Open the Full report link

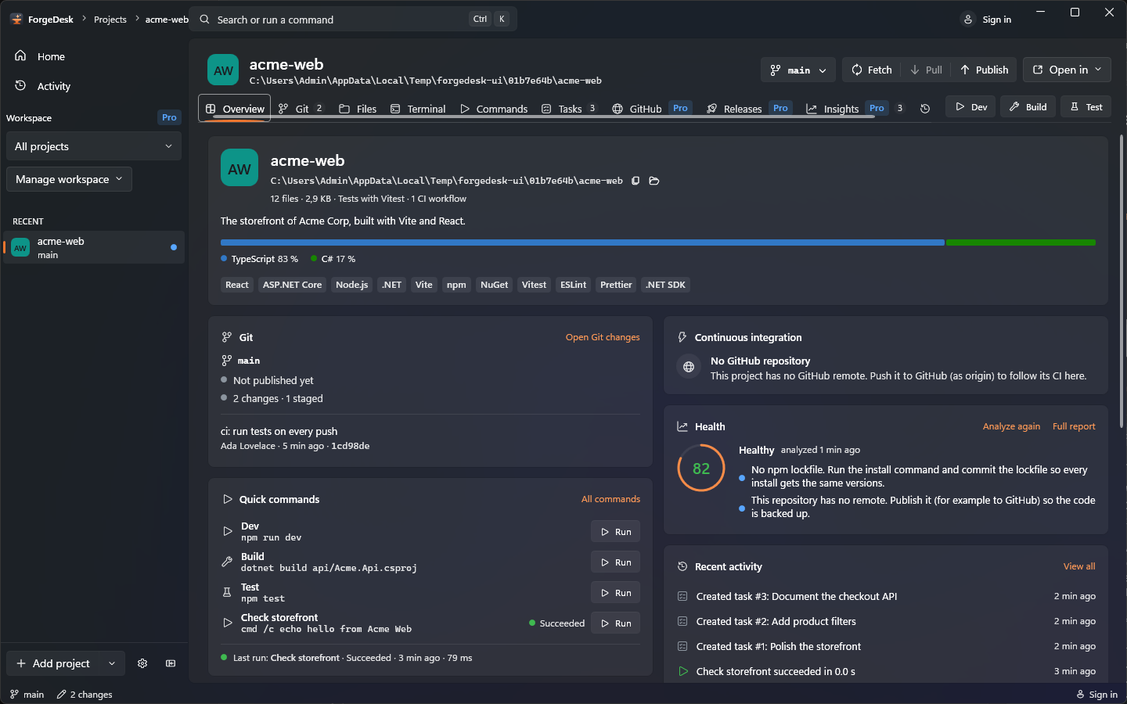click(x=1074, y=426)
